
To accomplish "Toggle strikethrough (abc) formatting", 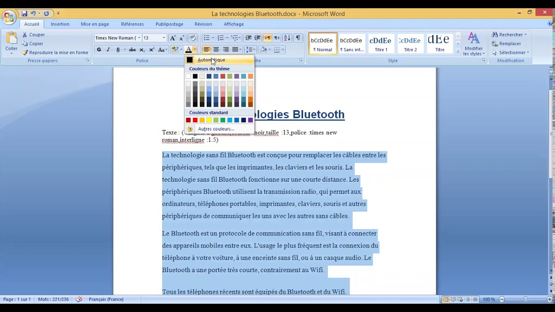I will 132,50.
